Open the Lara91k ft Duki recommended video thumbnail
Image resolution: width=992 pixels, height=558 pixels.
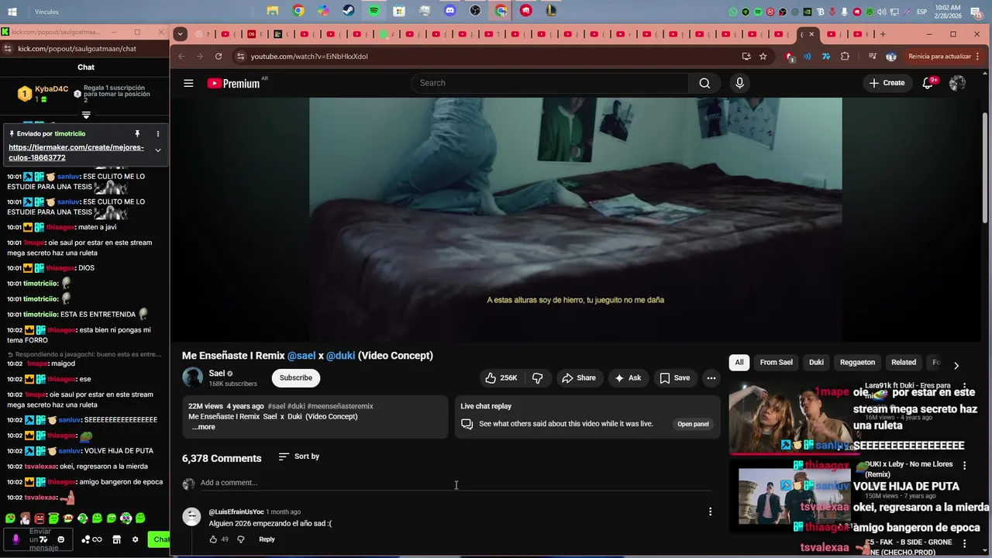point(793,418)
